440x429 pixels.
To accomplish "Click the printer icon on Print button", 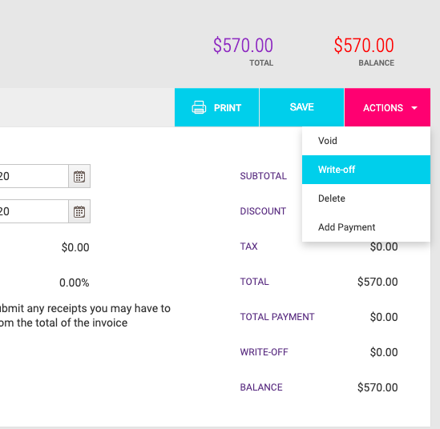I will tap(199, 107).
